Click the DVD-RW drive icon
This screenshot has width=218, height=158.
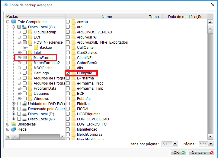coord(24,104)
